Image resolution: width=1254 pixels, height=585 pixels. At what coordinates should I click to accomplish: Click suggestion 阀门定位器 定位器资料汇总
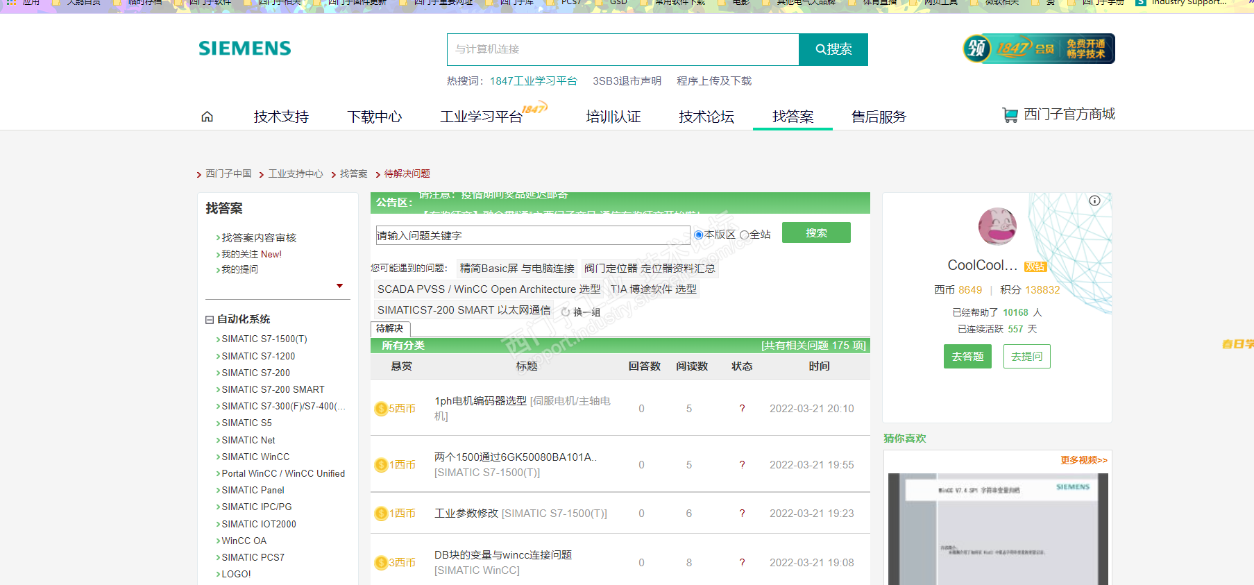650,269
